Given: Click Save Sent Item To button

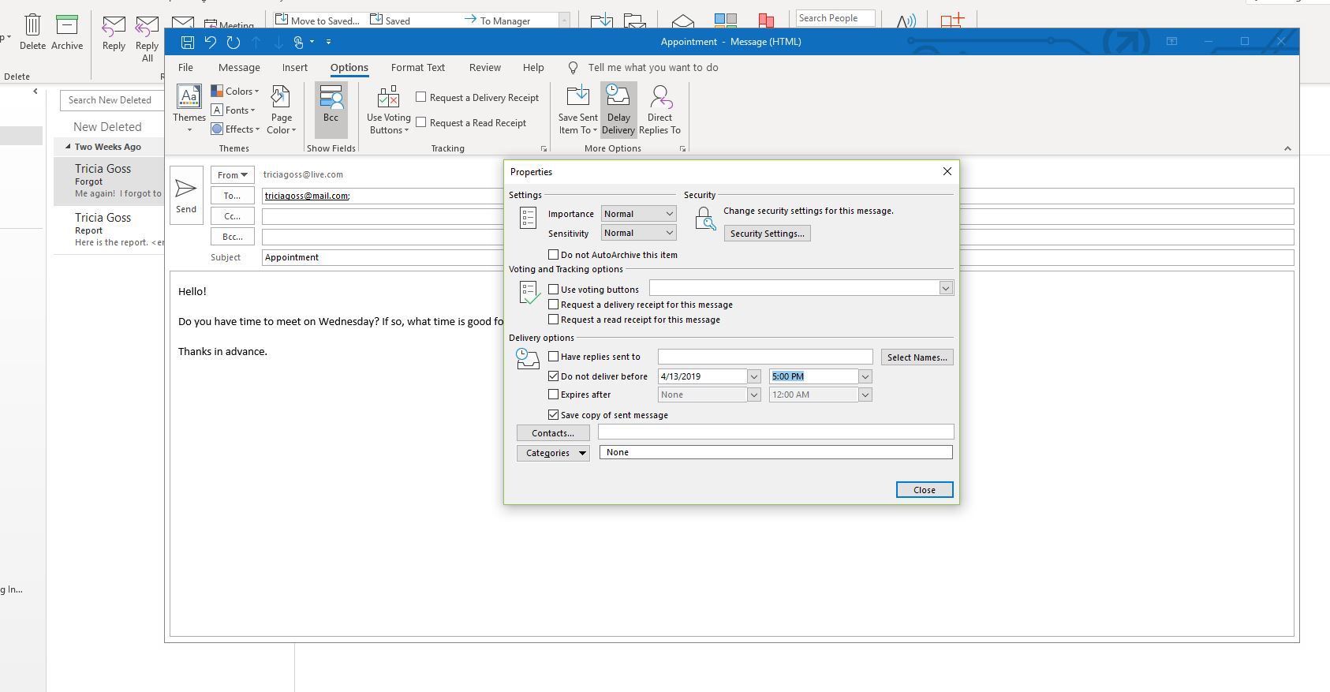Looking at the screenshot, I should tap(578, 109).
